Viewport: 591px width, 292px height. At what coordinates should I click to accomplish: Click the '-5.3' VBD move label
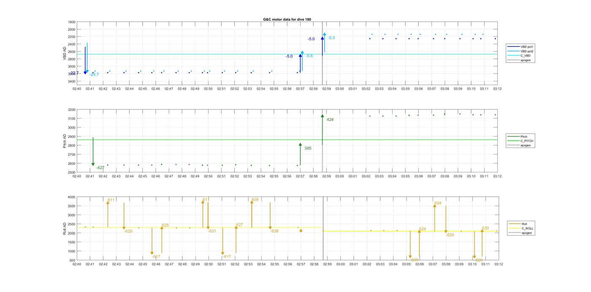[x=331, y=38]
